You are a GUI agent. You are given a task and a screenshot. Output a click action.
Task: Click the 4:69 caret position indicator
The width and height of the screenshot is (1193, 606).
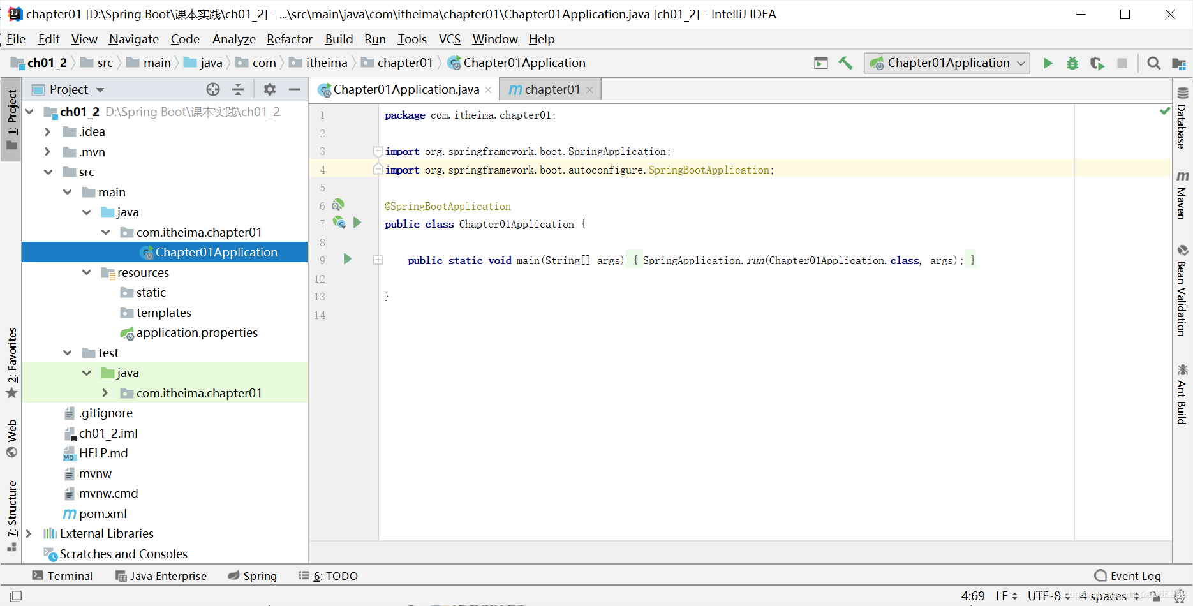click(x=973, y=596)
